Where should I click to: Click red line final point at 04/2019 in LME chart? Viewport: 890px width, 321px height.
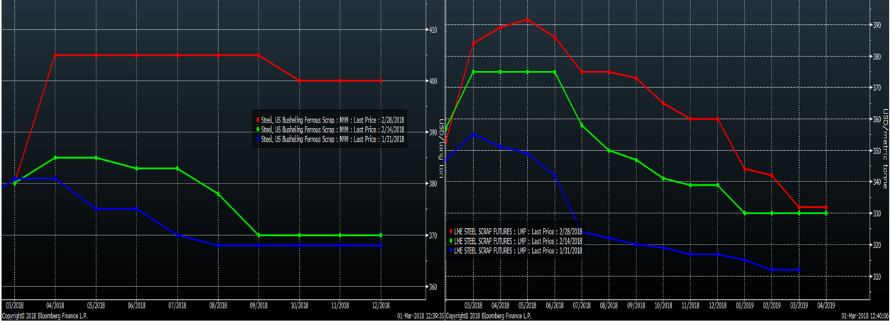point(825,208)
